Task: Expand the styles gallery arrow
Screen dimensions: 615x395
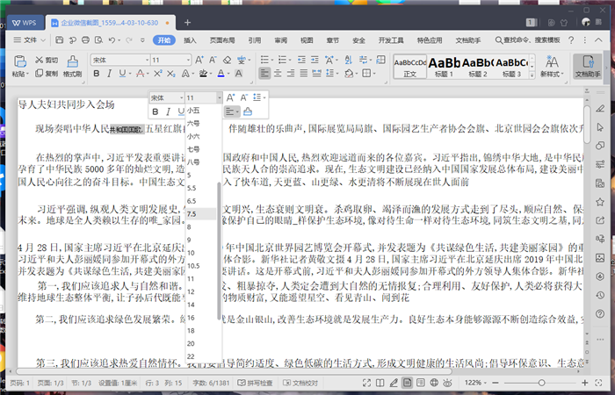Action: click(x=532, y=75)
